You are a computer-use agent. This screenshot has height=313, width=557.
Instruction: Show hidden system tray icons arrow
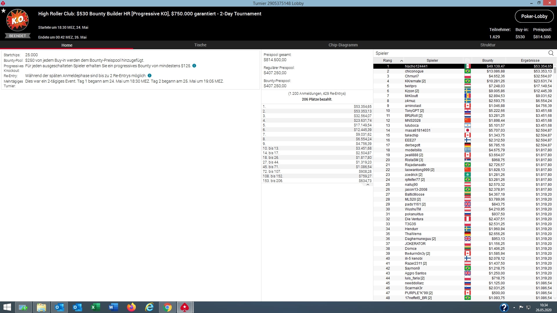pos(514,307)
